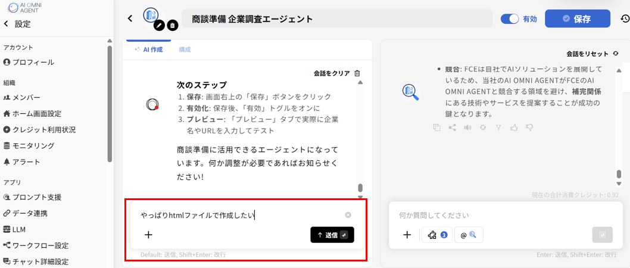This screenshot has width=630, height=268.
Task: Click the 組織 section label
Action: click(10, 83)
